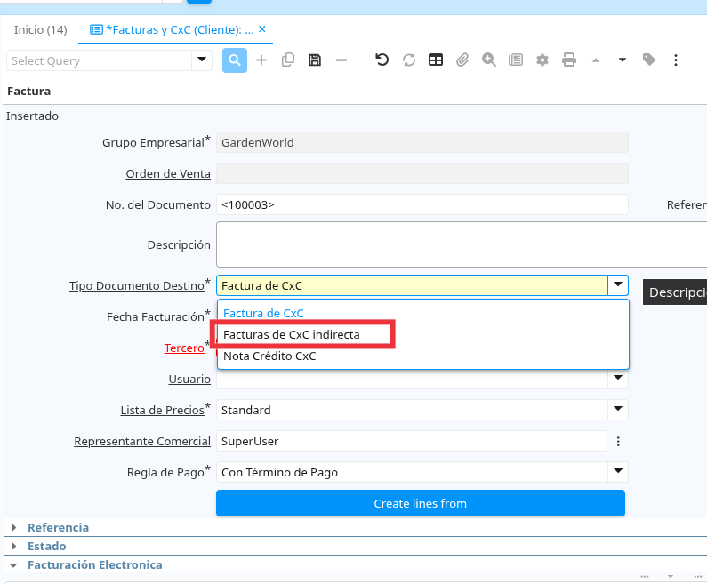
Task: Toggle grid view icon
Action: tap(436, 60)
